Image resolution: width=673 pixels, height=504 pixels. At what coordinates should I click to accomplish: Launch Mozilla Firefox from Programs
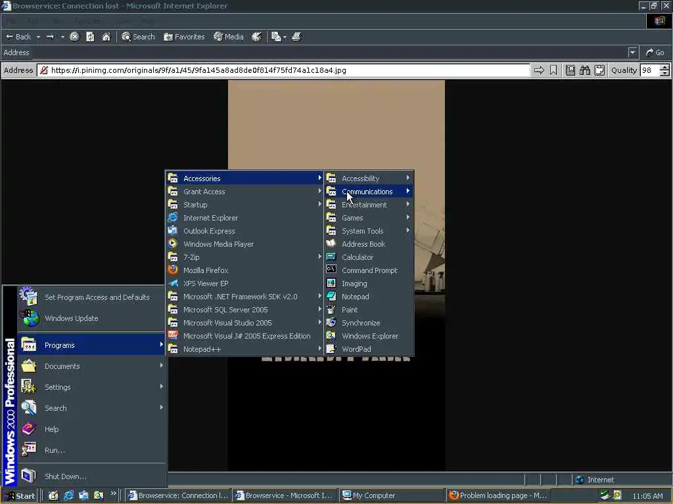click(244, 270)
